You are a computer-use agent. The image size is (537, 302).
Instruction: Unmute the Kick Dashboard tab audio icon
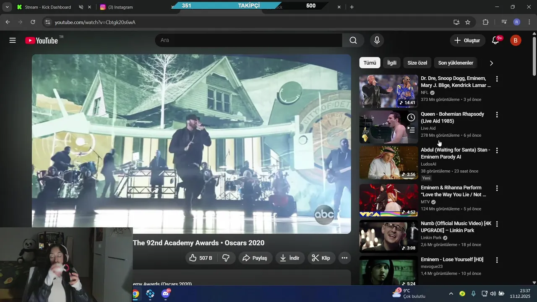click(x=81, y=7)
